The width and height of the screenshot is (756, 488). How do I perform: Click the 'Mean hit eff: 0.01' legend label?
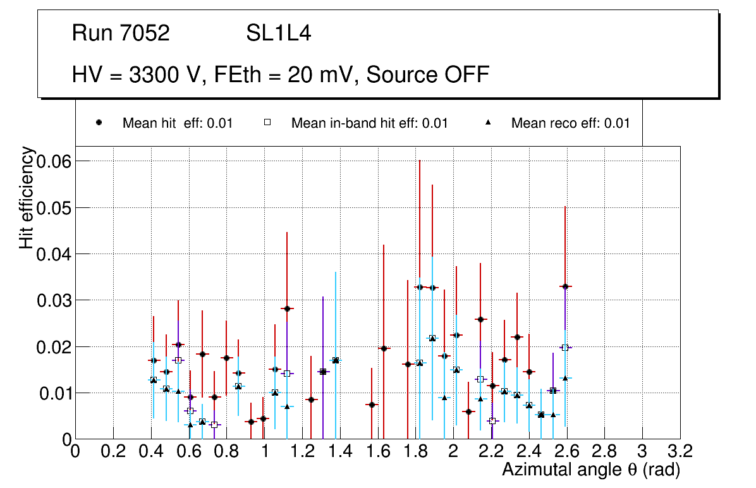178,123
